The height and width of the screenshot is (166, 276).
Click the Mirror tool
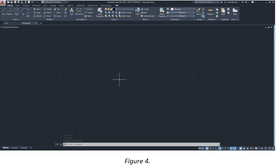pos(48,13)
